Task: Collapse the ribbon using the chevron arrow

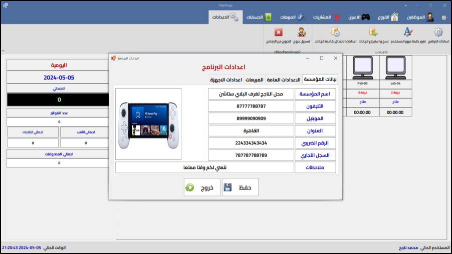Action: click(3, 51)
